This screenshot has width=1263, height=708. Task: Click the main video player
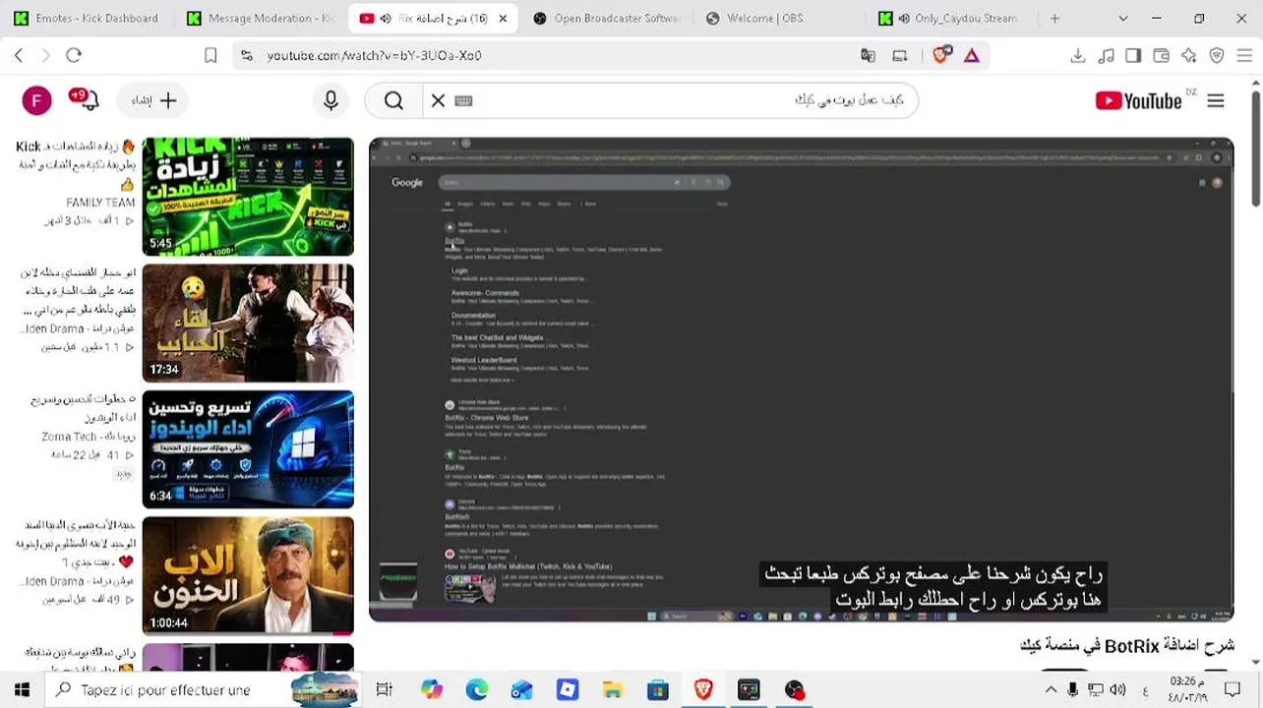[x=801, y=380]
